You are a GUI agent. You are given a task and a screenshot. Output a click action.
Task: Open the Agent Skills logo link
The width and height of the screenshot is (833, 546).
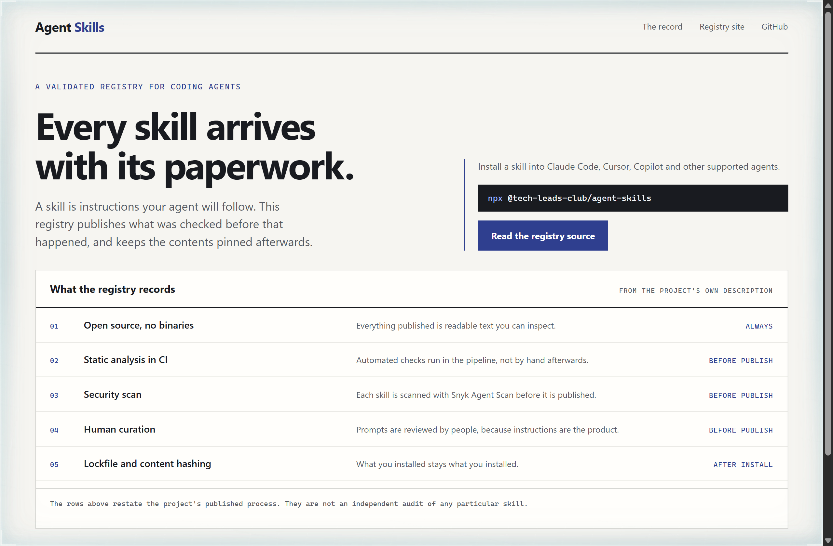[70, 27]
